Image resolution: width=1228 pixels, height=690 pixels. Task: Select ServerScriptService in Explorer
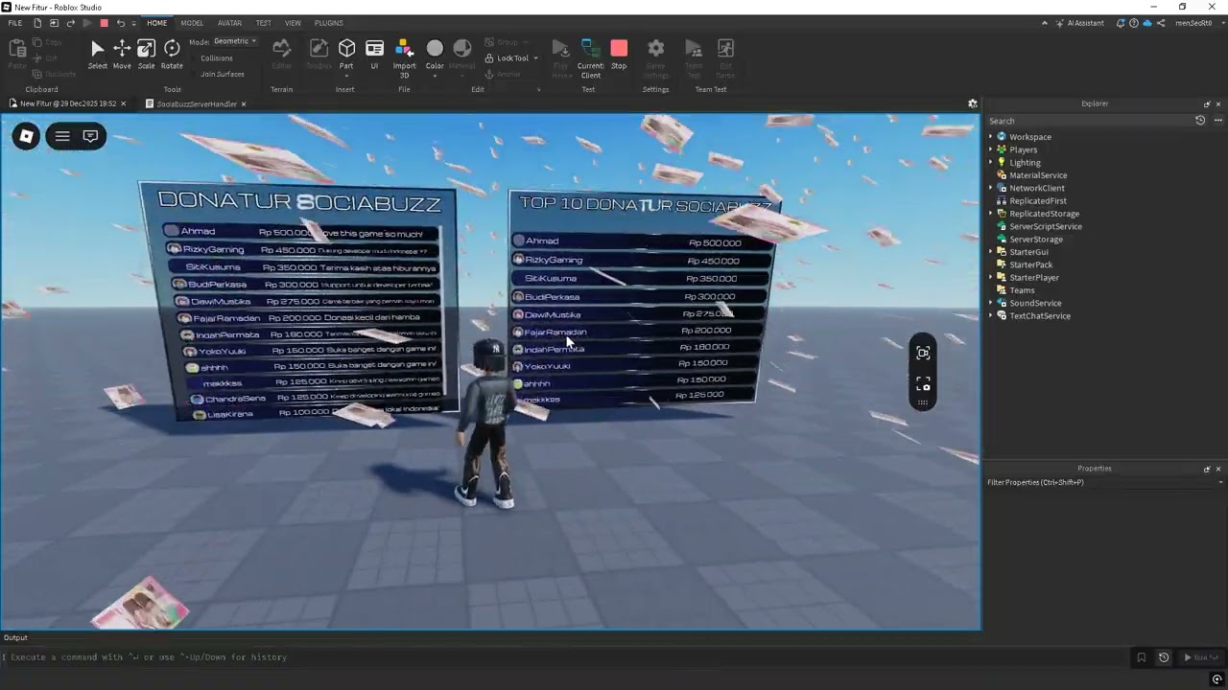pyautogui.click(x=1045, y=226)
